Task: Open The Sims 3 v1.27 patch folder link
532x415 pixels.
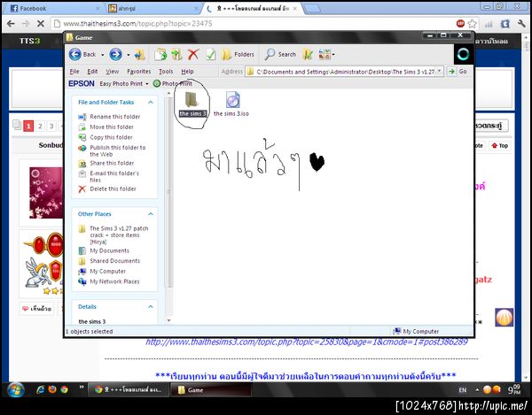Action: [x=119, y=234]
